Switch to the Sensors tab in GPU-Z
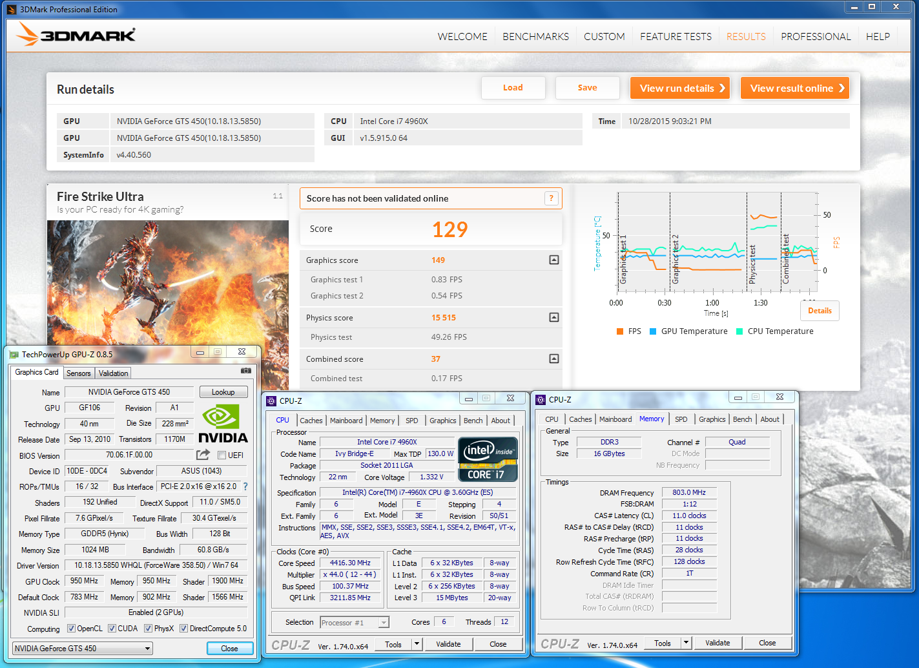 pos(79,373)
